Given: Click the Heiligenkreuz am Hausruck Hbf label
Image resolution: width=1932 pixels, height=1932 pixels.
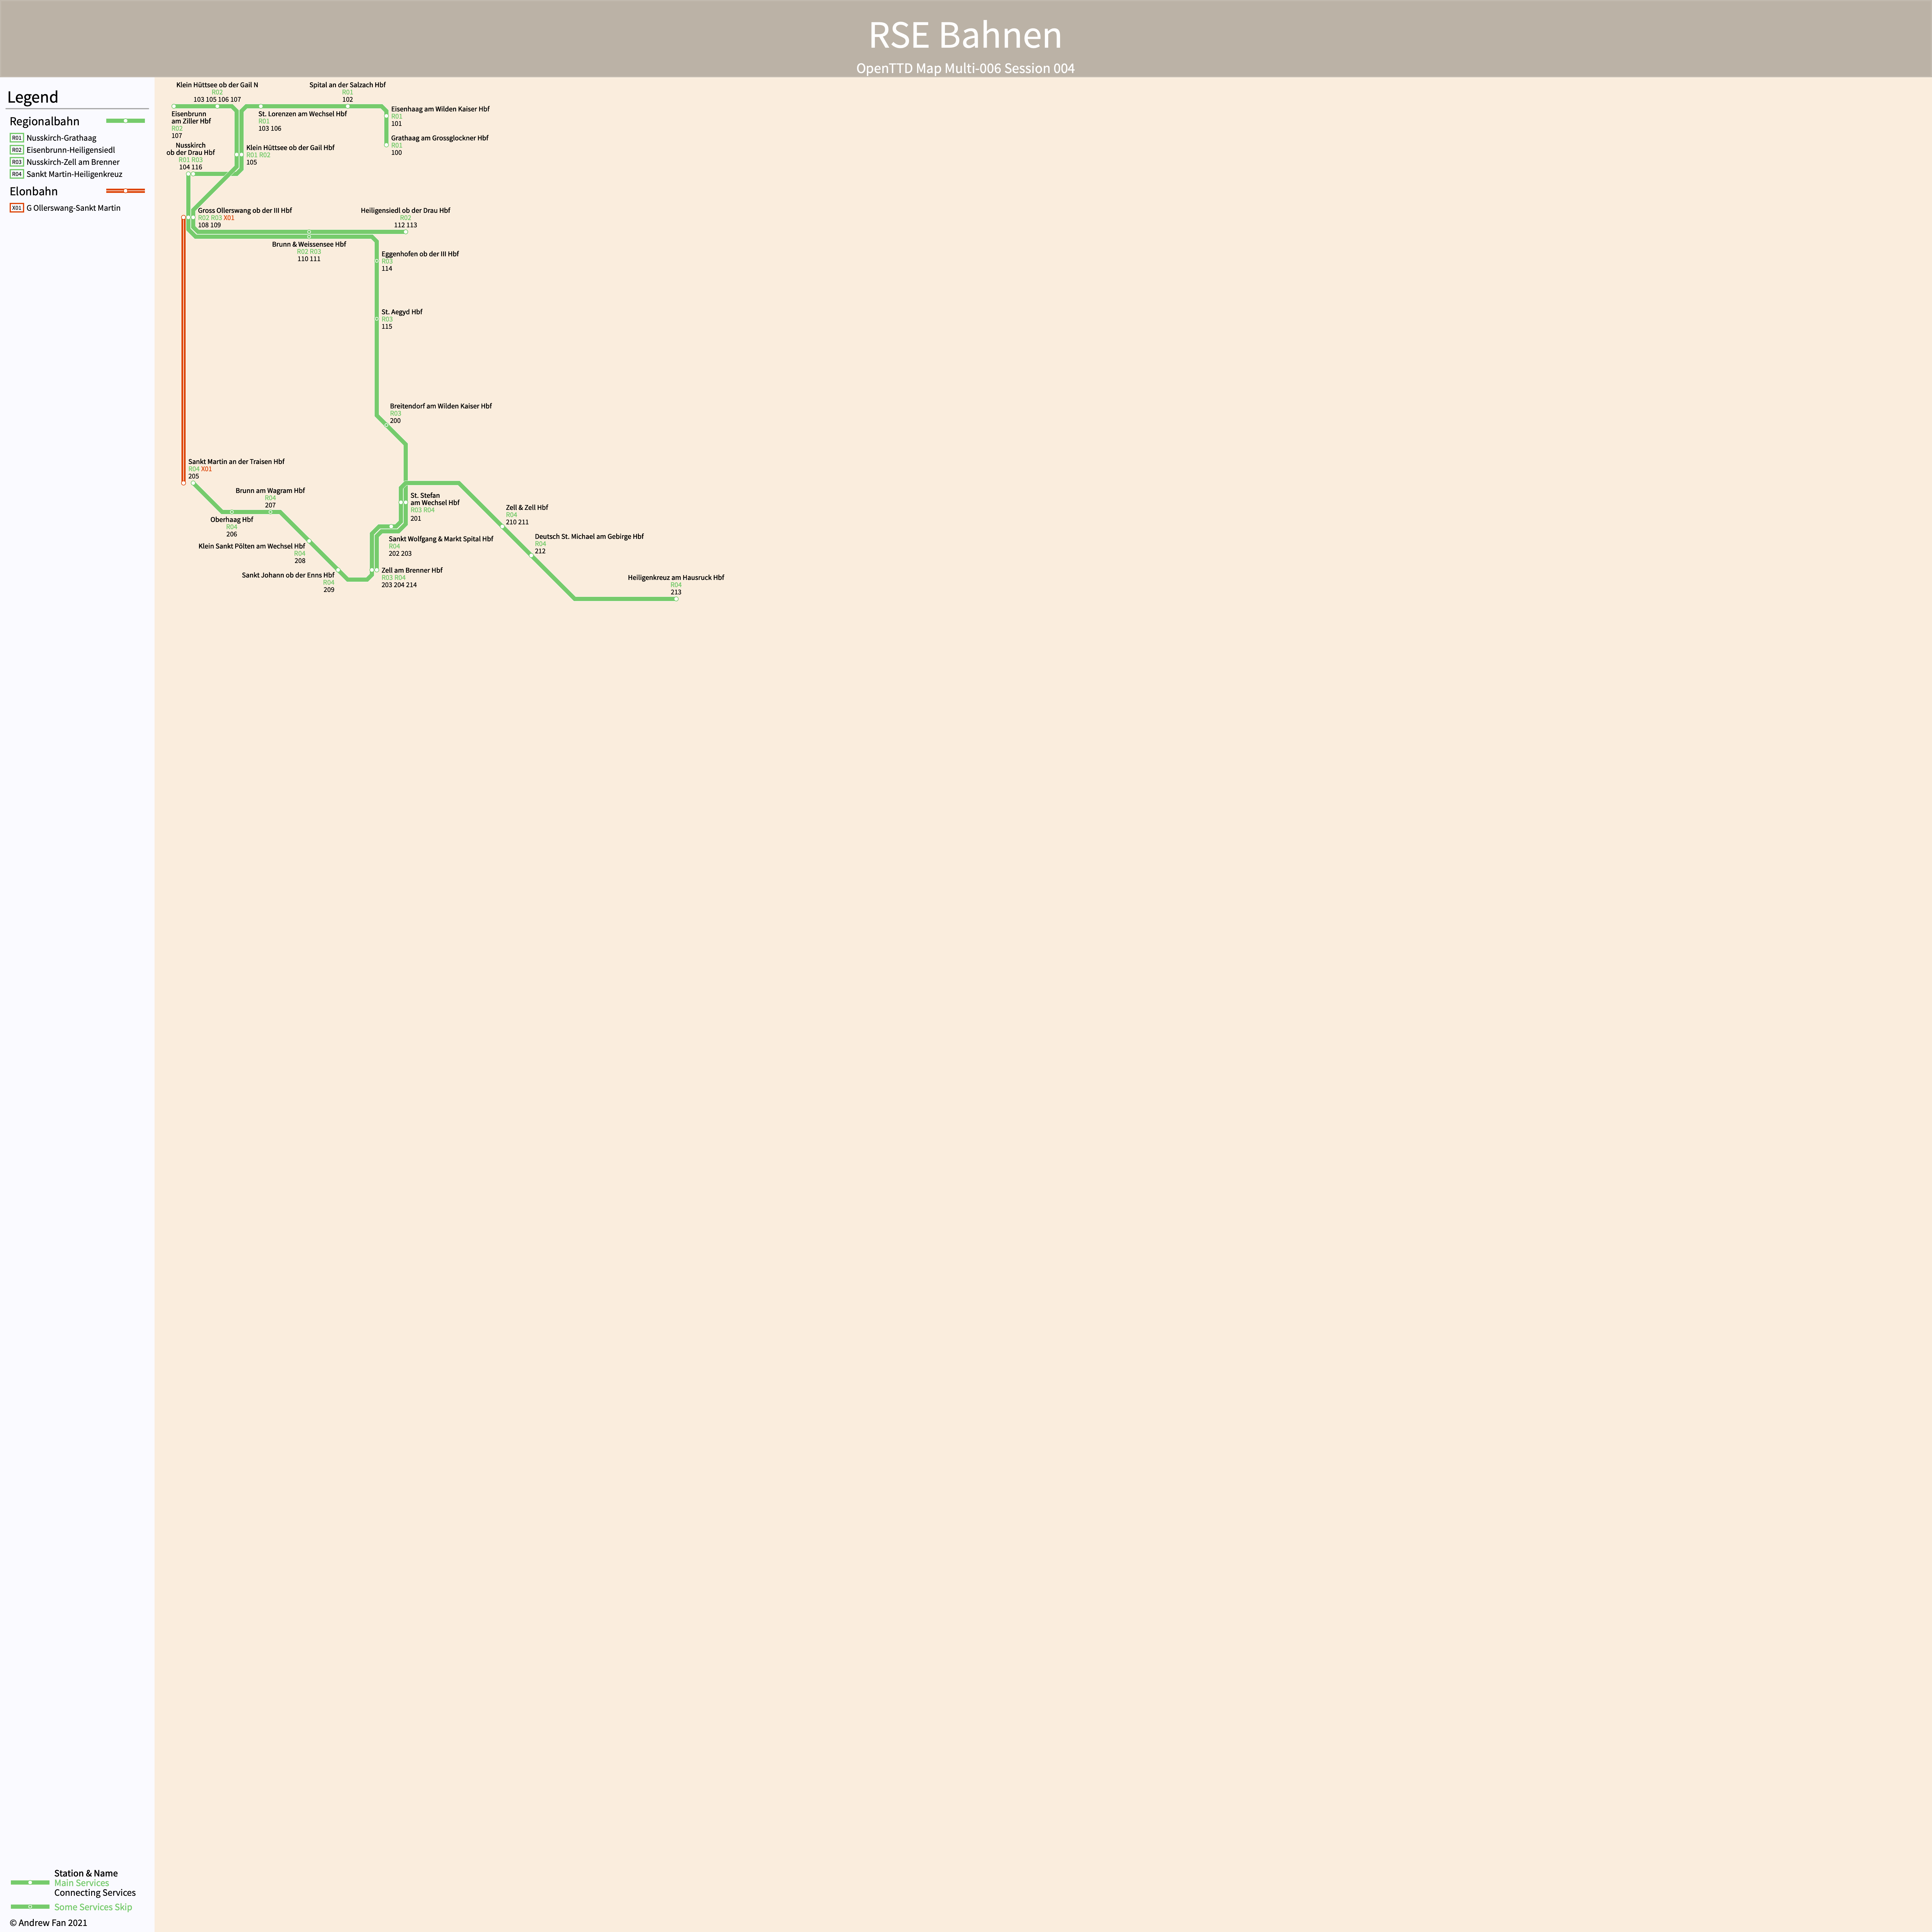Looking at the screenshot, I should pyautogui.click(x=676, y=578).
